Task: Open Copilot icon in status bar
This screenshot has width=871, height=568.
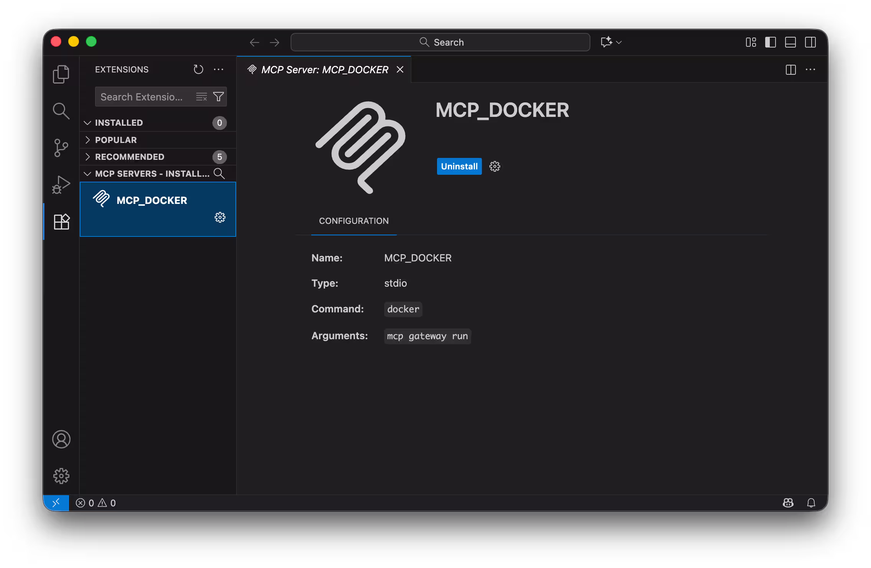Action: click(789, 502)
